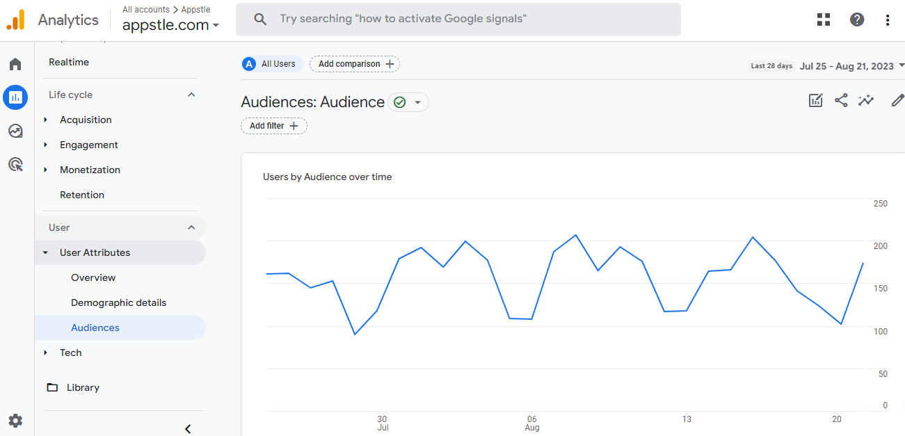Open the Realtime report
Image resolution: width=905 pixels, height=436 pixels.
pyautogui.click(x=69, y=62)
